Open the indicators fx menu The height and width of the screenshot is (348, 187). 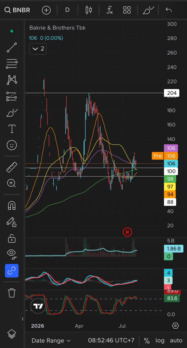pyautogui.click(x=110, y=10)
